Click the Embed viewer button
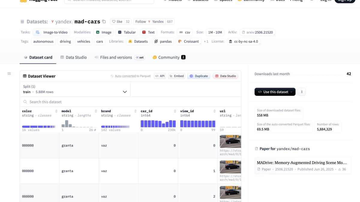360x202 pixels. (176, 76)
